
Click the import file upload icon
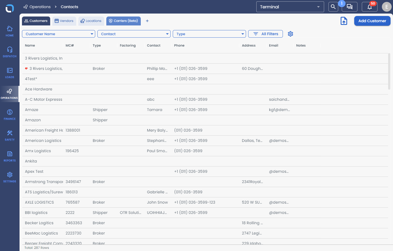(344, 21)
